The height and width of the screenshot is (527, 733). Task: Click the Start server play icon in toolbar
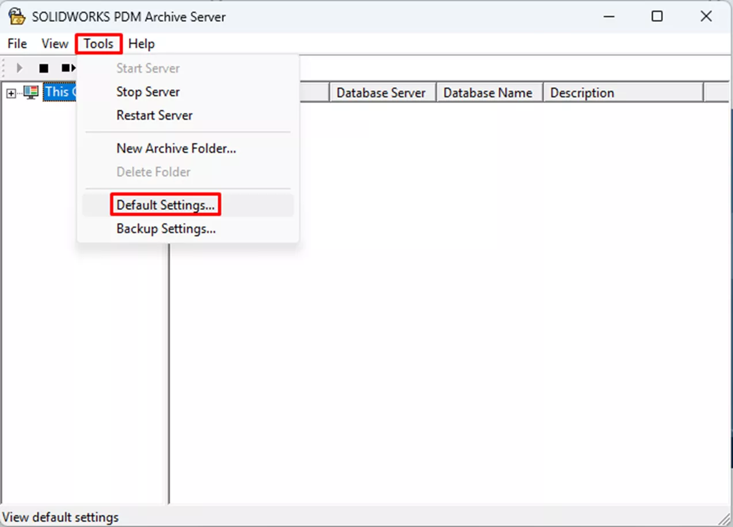[x=20, y=68]
